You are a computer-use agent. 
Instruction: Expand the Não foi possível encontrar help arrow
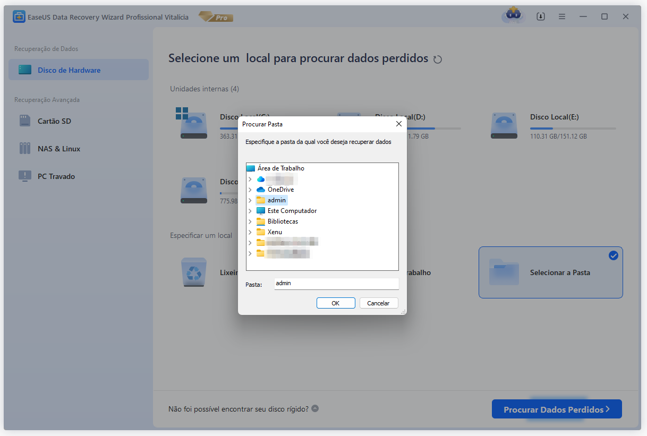coord(315,409)
